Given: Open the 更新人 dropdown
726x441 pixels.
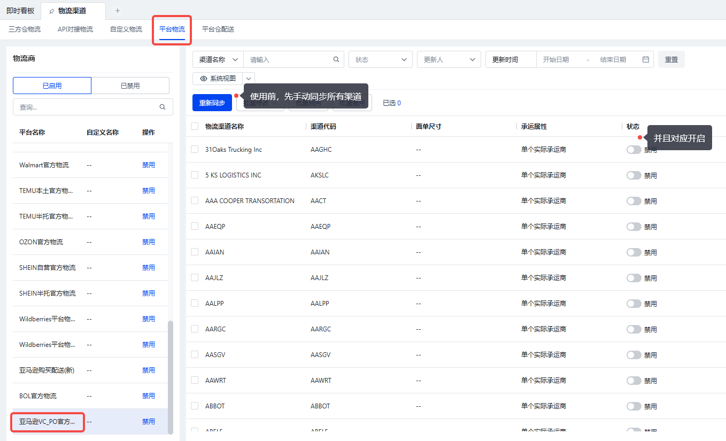Looking at the screenshot, I should click(449, 60).
